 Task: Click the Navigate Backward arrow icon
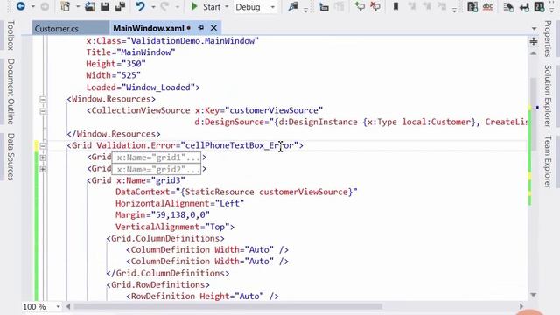(x=21, y=6)
